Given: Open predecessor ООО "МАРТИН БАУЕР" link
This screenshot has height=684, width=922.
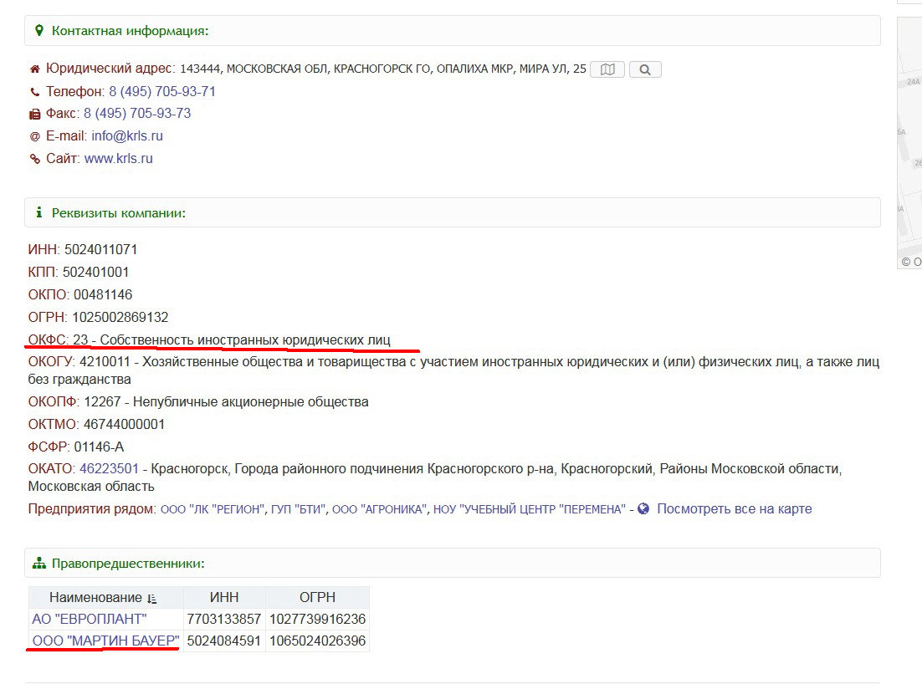Looking at the screenshot, I should pos(106,641).
